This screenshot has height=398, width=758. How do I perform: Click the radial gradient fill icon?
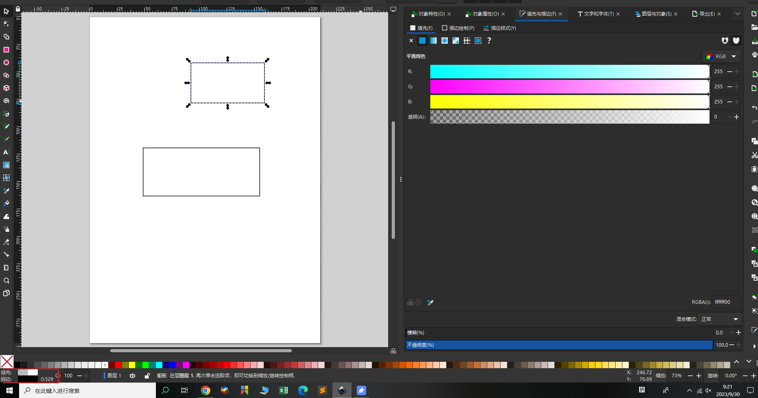[x=445, y=41]
